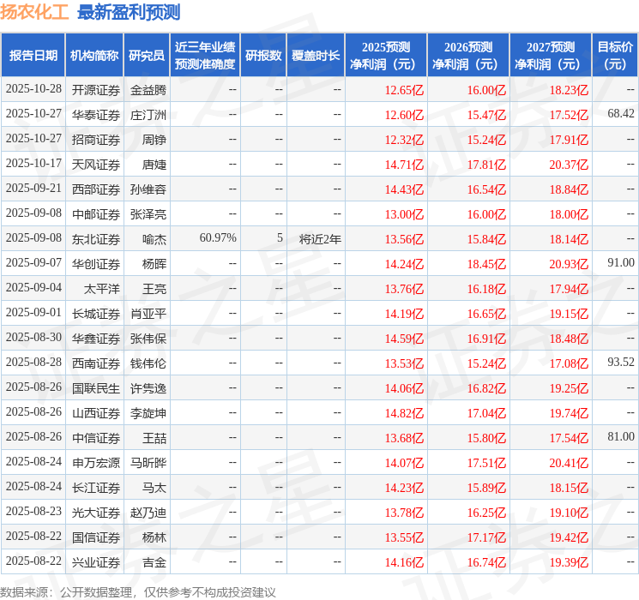Click analyst name 孙维容

point(148,189)
